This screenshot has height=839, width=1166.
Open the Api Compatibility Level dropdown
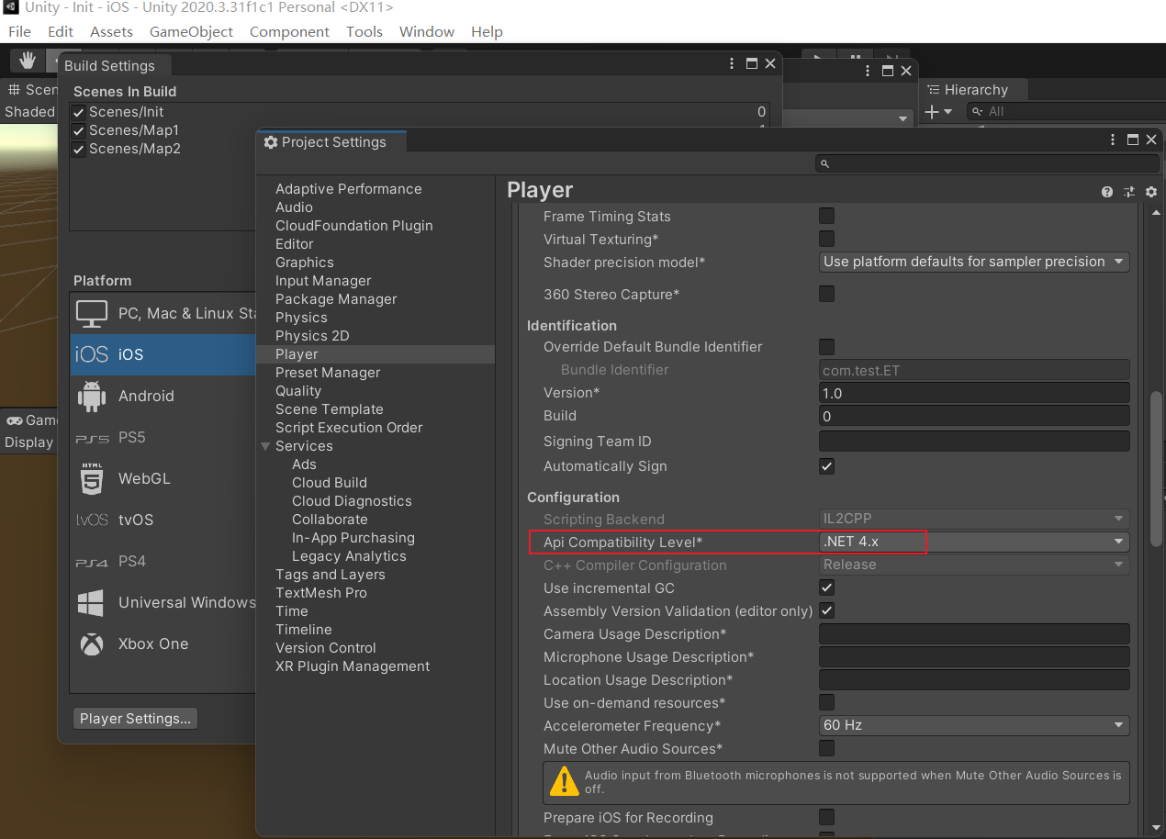[x=973, y=542]
